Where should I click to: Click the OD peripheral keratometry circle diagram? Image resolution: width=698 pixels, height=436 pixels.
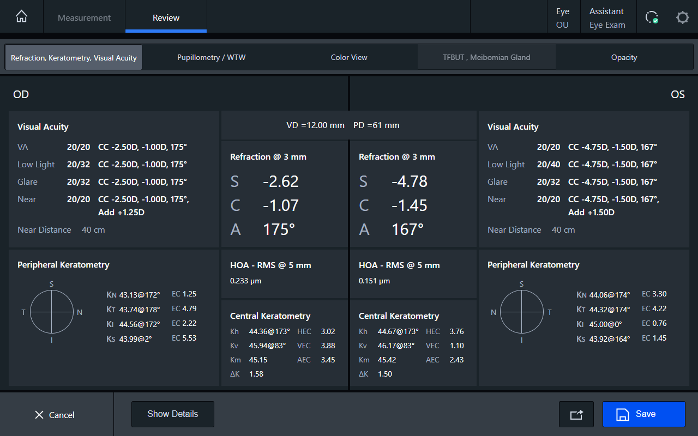(x=52, y=312)
